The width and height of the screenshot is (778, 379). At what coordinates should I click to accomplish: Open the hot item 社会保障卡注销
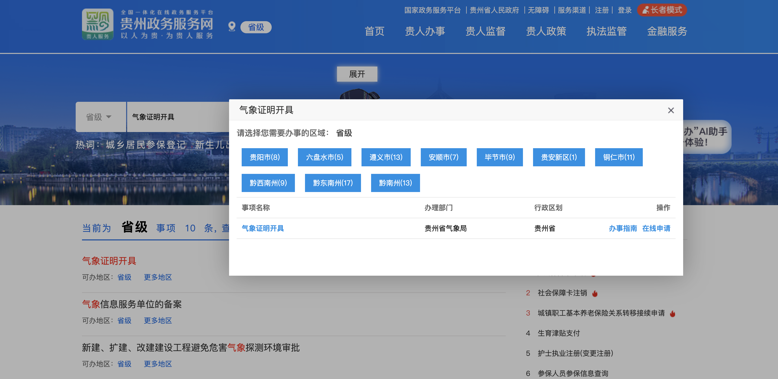point(562,293)
